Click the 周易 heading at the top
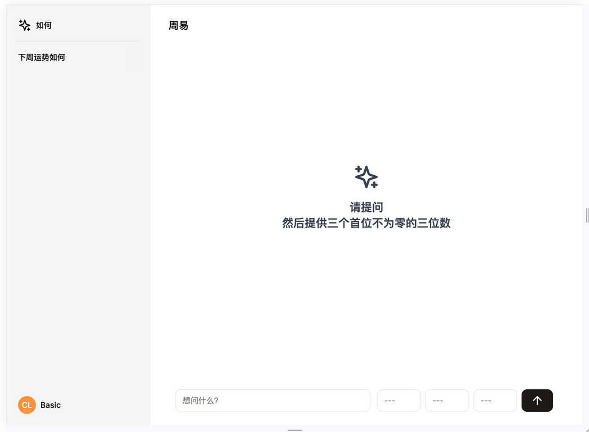 click(179, 25)
